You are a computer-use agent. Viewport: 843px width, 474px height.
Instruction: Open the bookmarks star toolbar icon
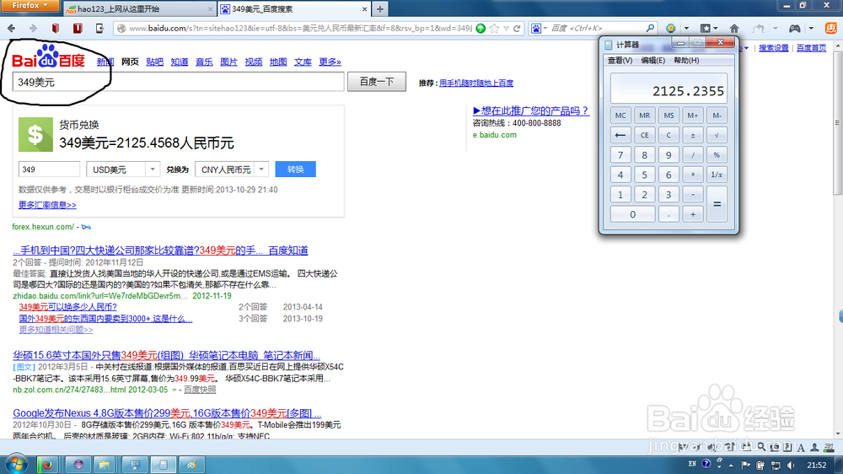(706, 29)
